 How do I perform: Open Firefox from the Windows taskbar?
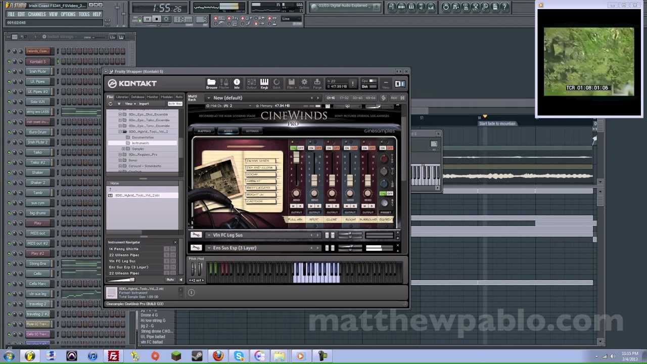218,356
